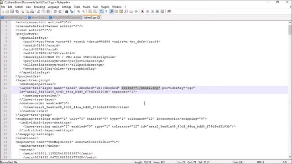Click the Open file toolbar icon
Viewport: 292px width, 164px height.
[x=7, y=11]
